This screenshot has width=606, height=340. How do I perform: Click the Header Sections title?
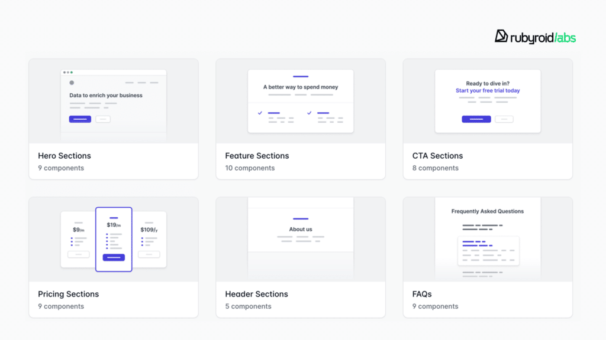click(x=256, y=294)
